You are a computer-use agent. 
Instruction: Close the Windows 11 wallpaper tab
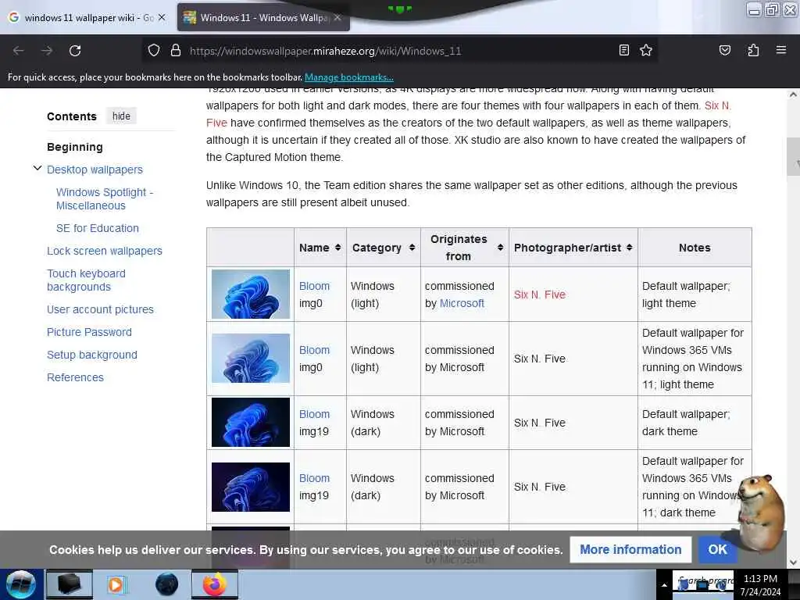coord(337,17)
